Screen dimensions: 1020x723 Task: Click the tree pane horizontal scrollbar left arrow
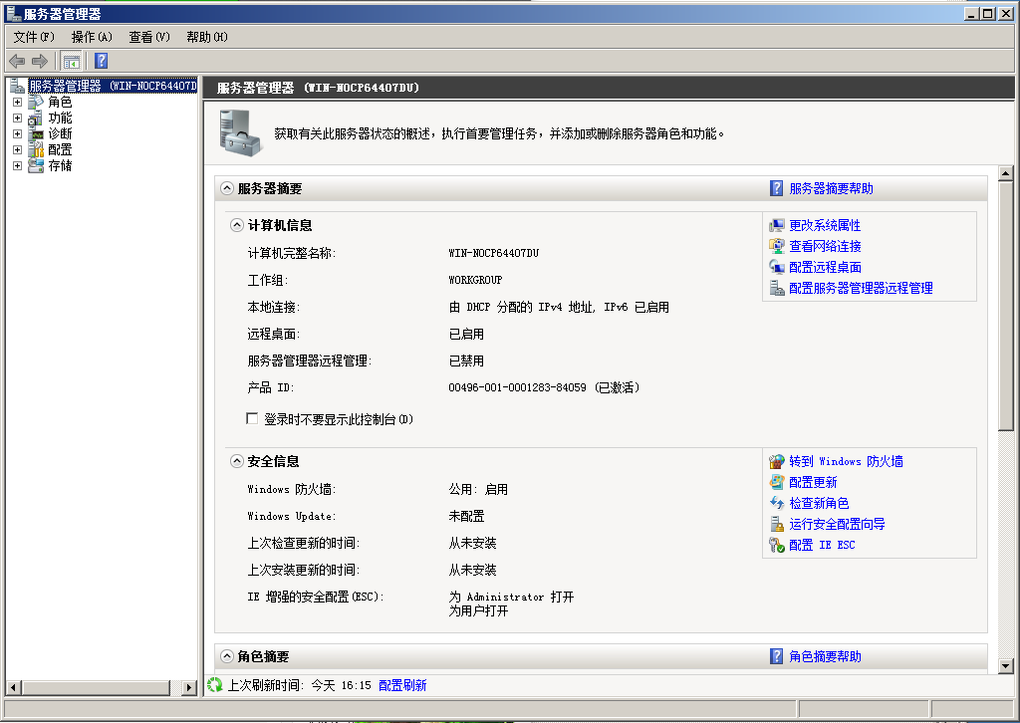coord(13,687)
